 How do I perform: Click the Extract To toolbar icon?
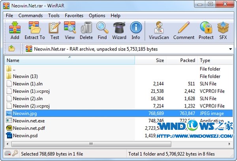tap(35, 30)
